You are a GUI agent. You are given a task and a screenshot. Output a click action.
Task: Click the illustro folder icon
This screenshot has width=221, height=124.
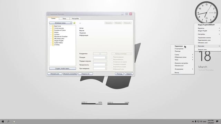[53, 32]
